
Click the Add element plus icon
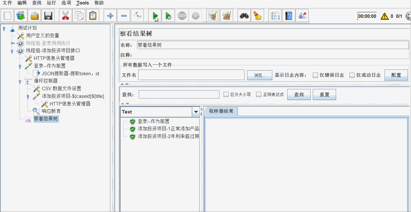[110, 15]
